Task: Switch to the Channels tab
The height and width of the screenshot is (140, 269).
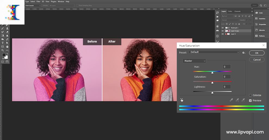Action: (x=237, y=11)
